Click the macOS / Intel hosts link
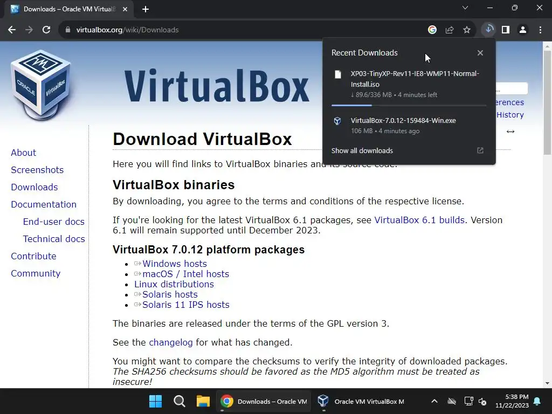The width and height of the screenshot is (552, 414). pyautogui.click(x=186, y=274)
